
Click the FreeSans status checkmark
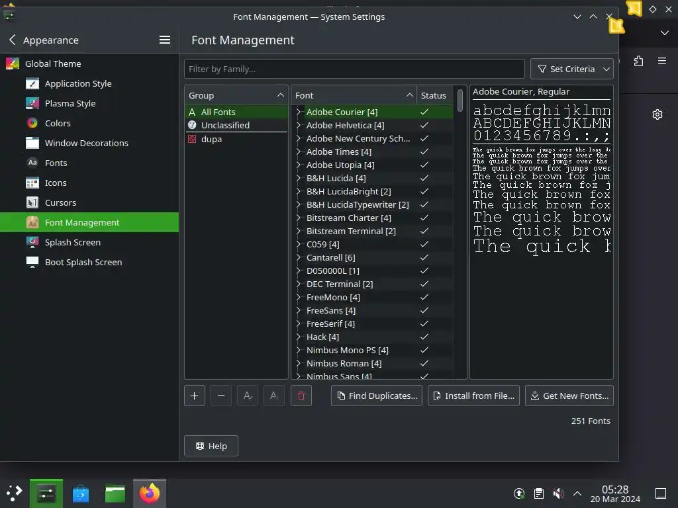tap(424, 311)
